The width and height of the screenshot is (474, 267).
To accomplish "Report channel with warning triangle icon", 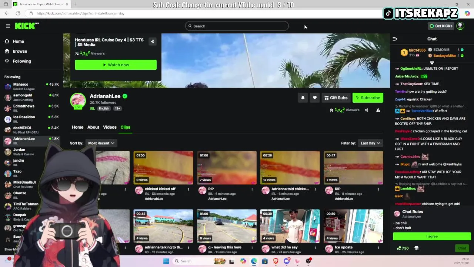I will click(x=378, y=110).
